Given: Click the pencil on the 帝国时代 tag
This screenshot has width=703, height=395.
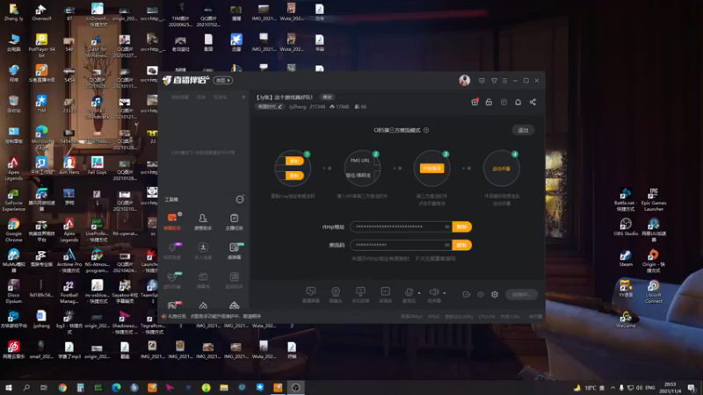Looking at the screenshot, I should (x=279, y=106).
